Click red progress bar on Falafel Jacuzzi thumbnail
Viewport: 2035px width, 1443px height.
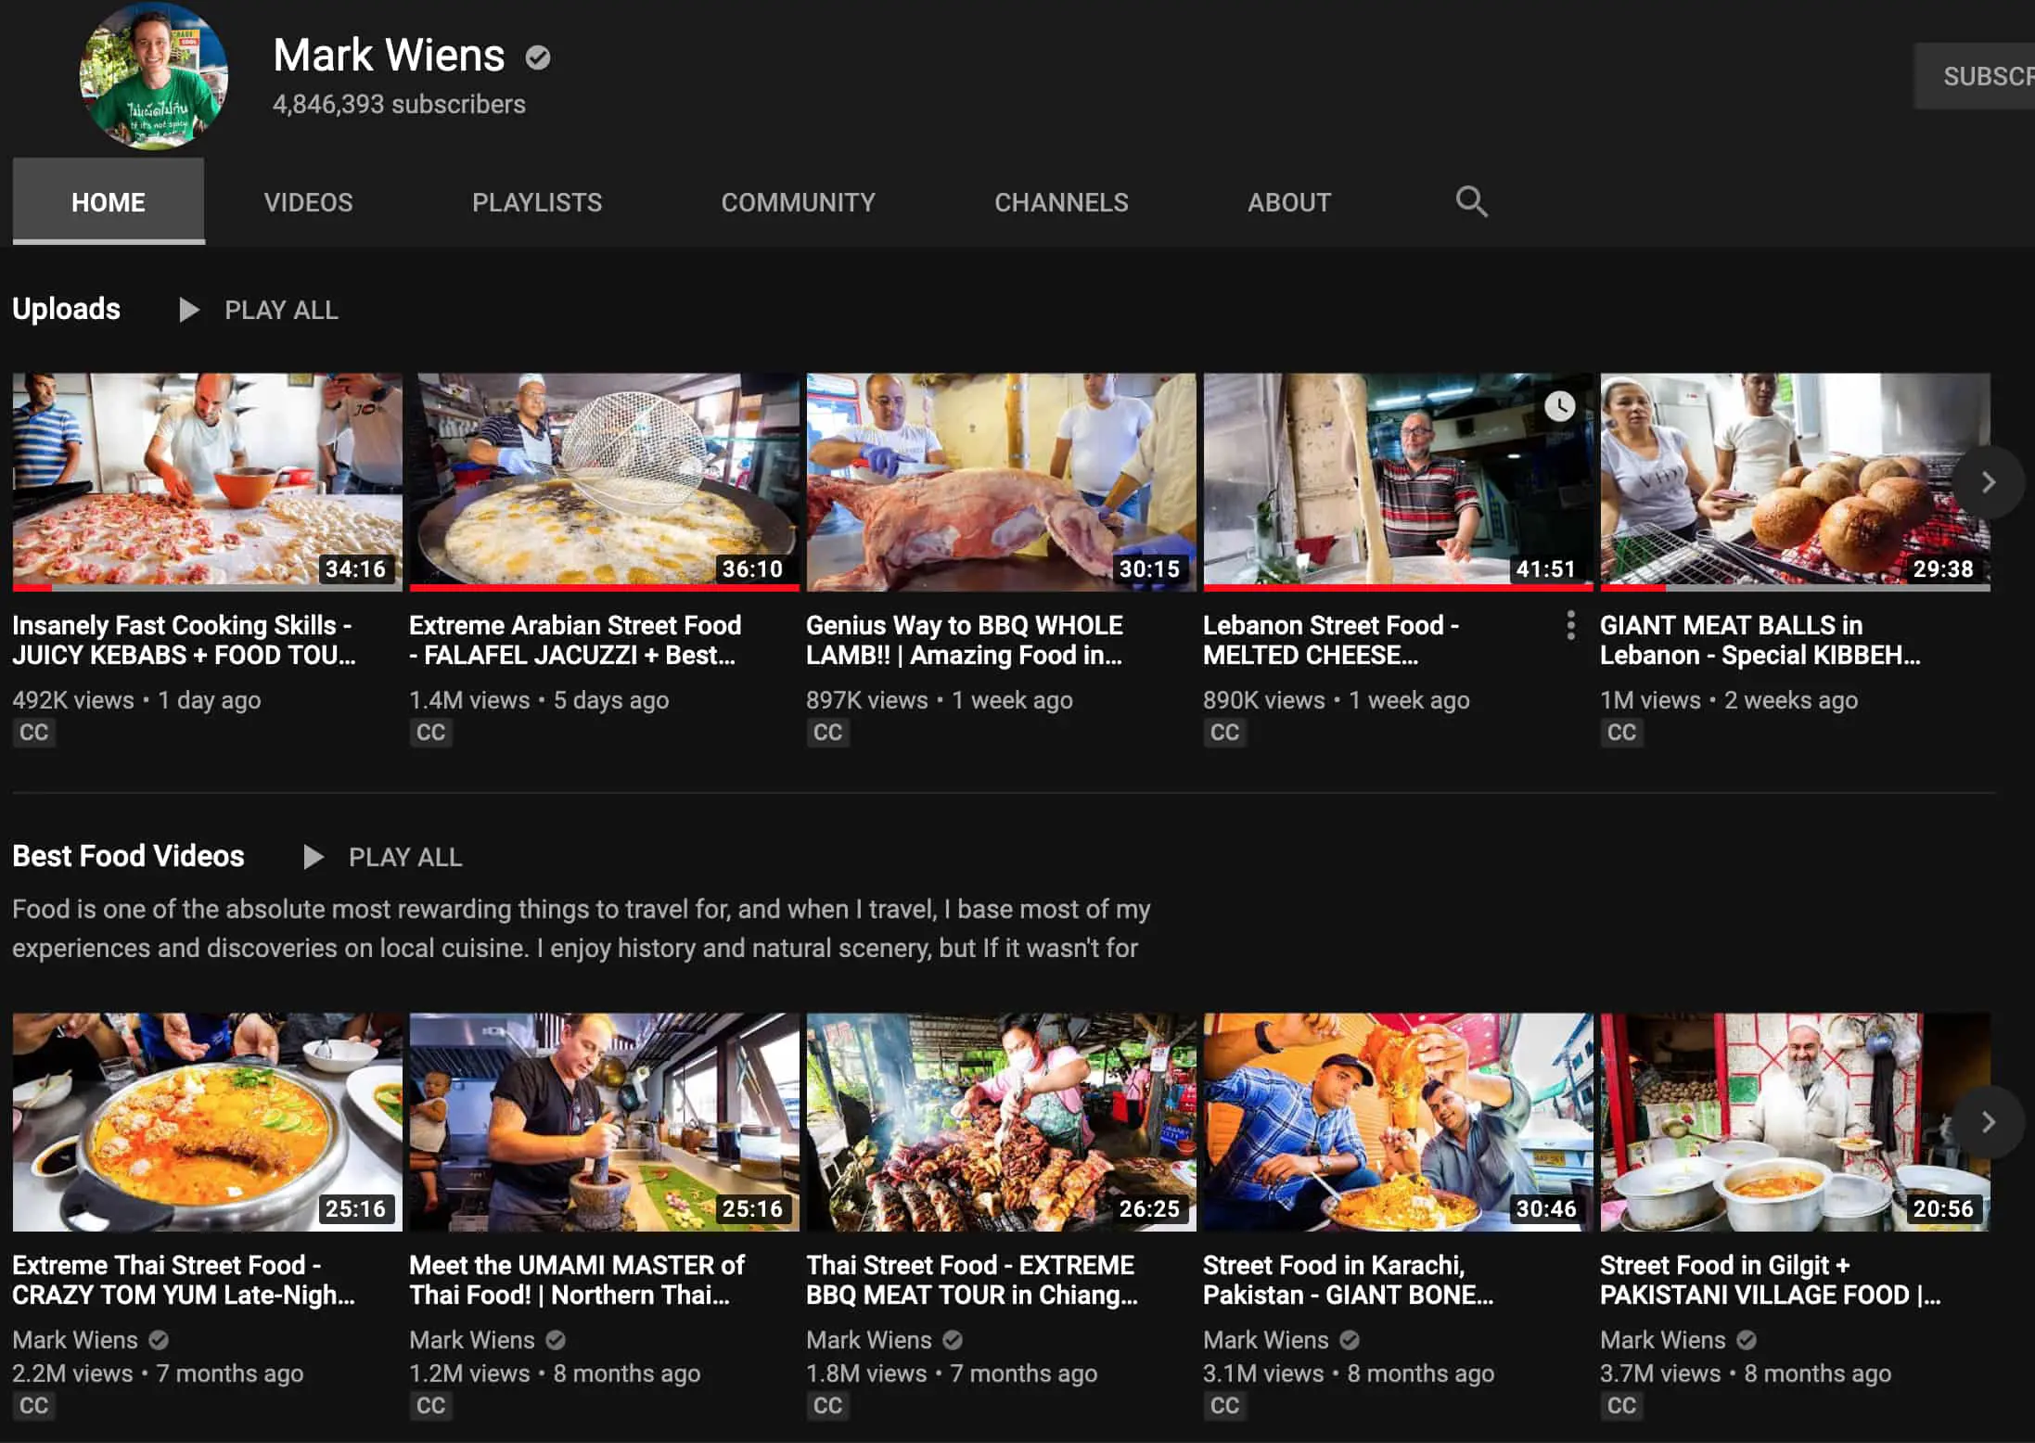pyautogui.click(x=604, y=587)
